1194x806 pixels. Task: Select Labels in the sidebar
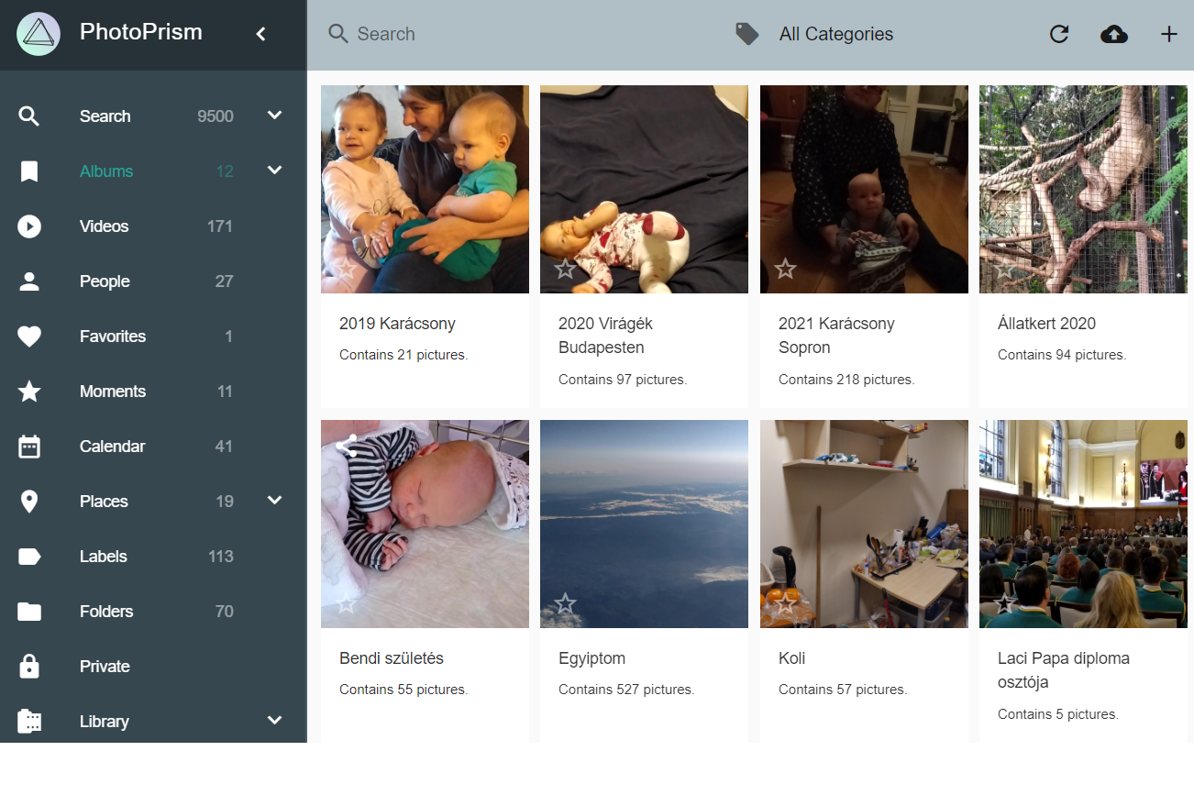pyautogui.click(x=103, y=557)
